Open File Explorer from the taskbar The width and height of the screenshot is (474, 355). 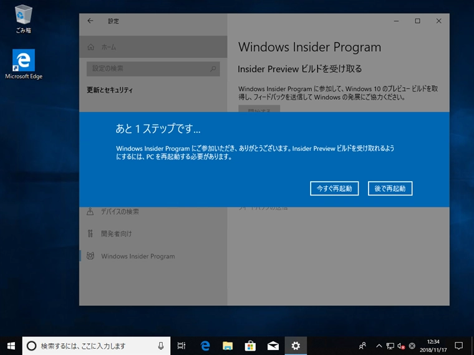[x=228, y=346]
